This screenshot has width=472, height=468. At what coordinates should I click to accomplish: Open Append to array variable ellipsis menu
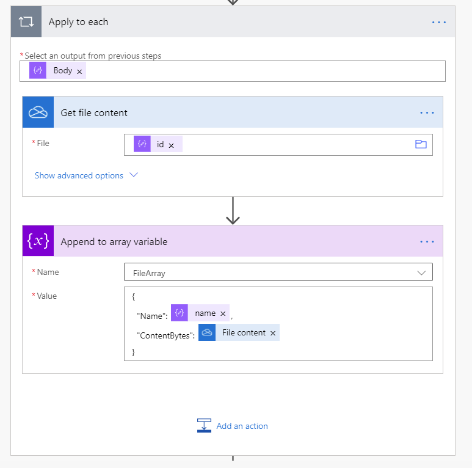click(x=427, y=241)
